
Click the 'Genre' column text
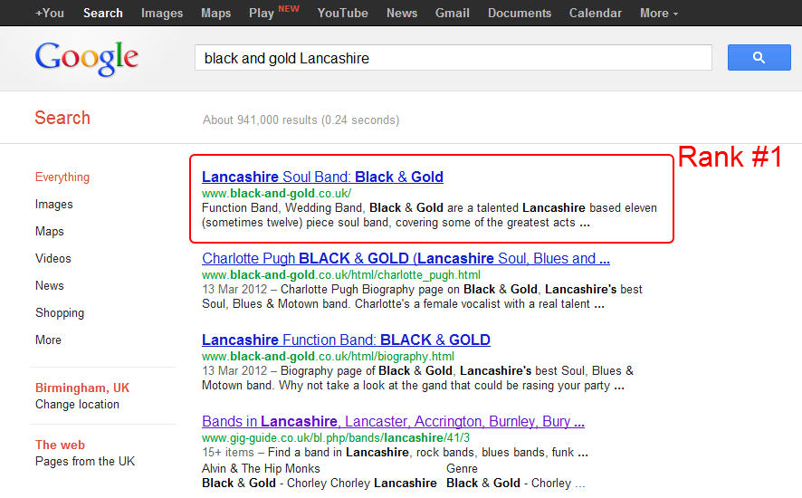coord(462,468)
